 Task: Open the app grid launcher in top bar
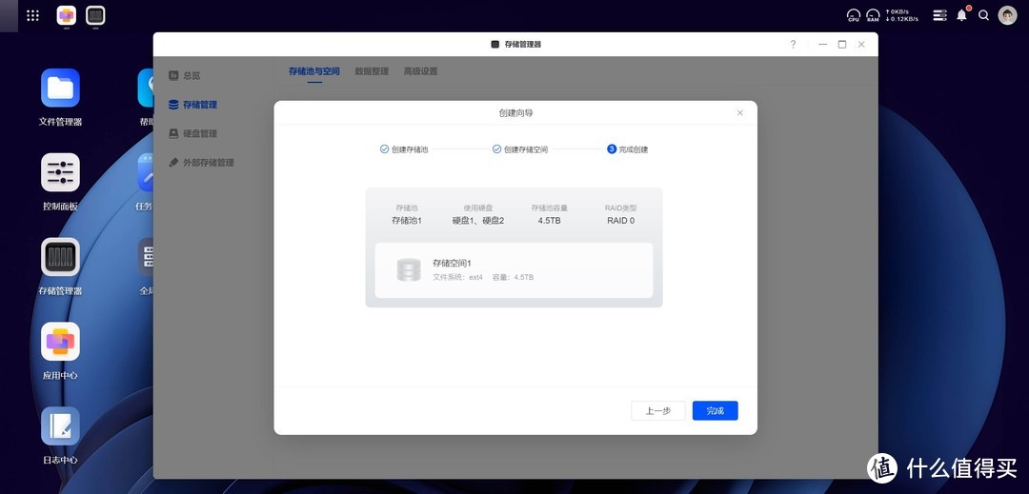(x=32, y=15)
